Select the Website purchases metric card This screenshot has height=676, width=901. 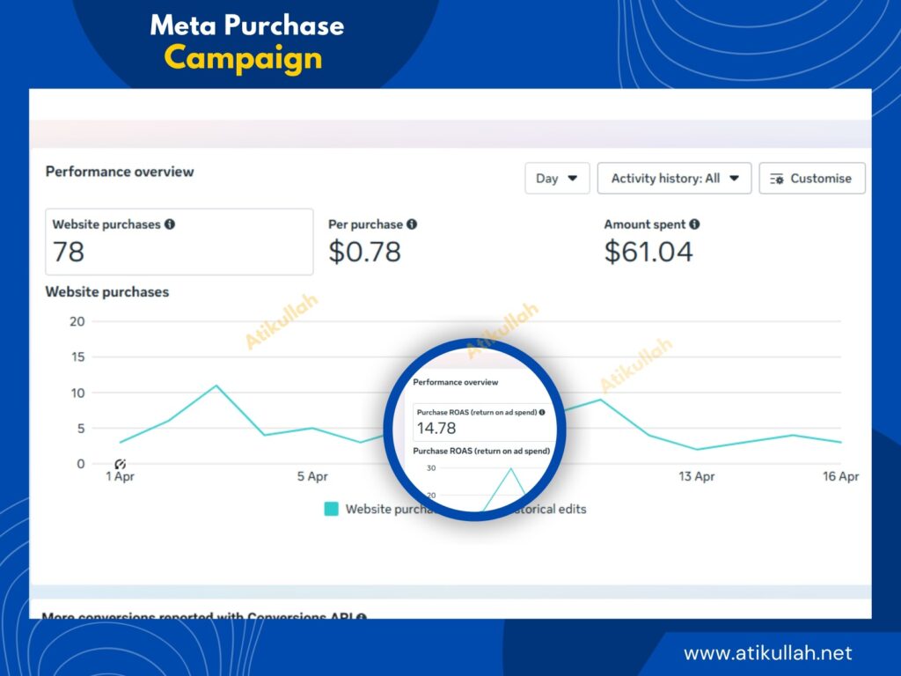tap(179, 241)
